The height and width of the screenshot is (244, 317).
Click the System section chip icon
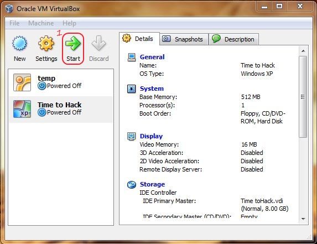[132, 89]
